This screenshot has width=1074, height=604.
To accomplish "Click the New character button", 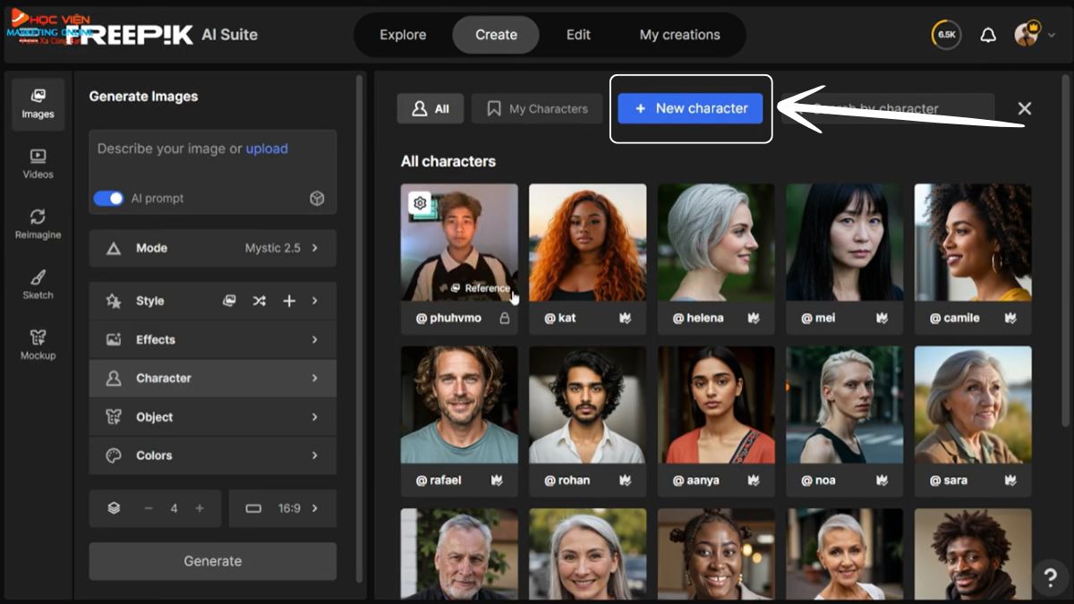I will tap(690, 108).
